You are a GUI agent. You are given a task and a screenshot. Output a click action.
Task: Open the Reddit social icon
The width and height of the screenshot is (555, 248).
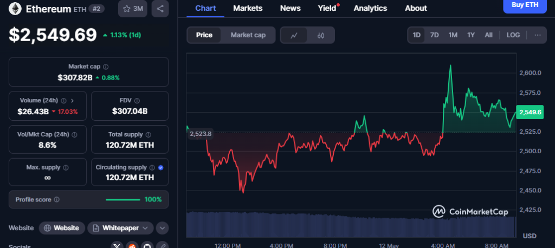tap(132, 245)
